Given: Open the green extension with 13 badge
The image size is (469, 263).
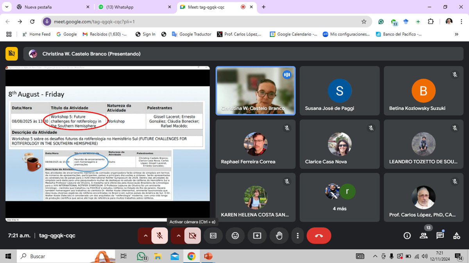Looking at the screenshot, I should click(394, 22).
